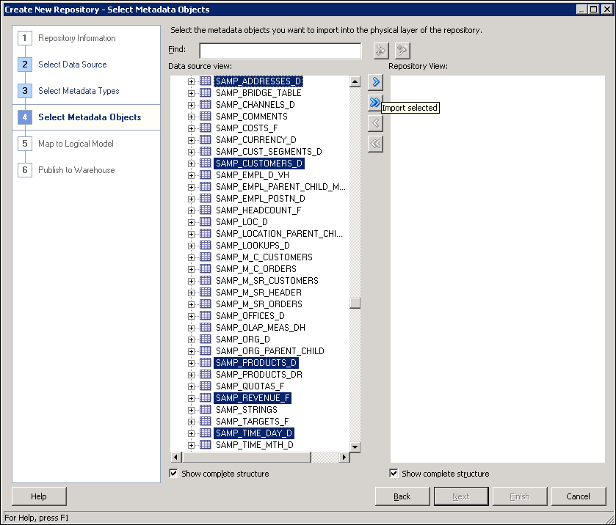The image size is (616, 525).
Task: Expand the SAMP_EMPL_POSTN_D table node
Action: 191,199
